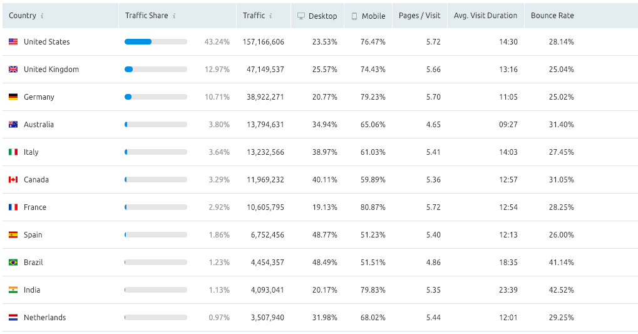Select the Netherlands country name
The image size is (638, 334).
(x=44, y=317)
